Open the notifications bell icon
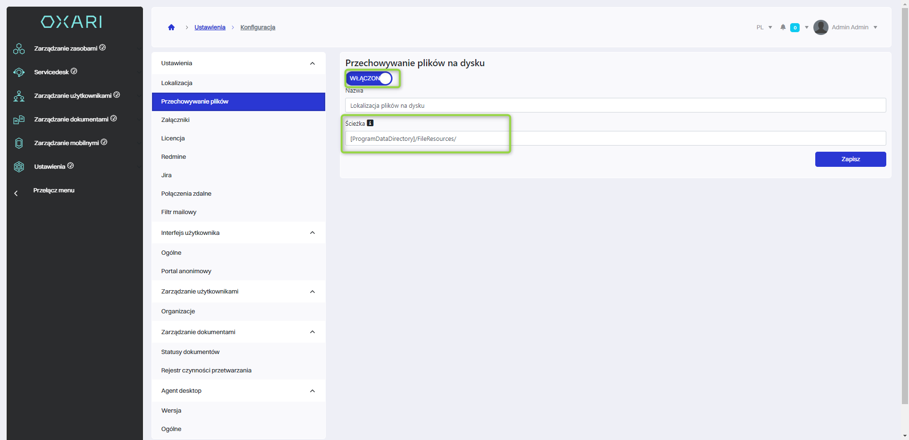 (x=783, y=27)
